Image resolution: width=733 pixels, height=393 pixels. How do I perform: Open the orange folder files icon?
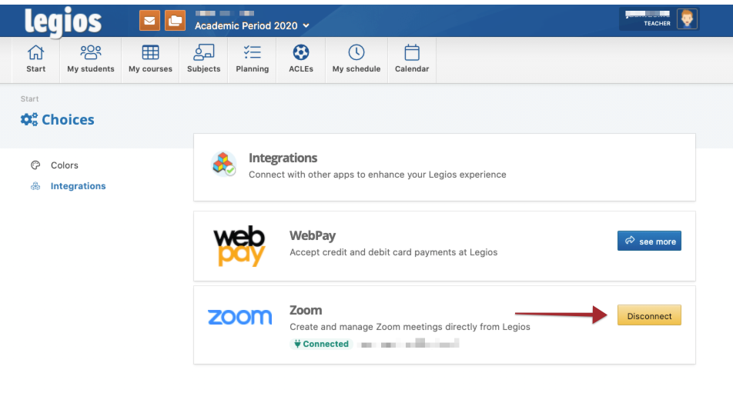175,21
